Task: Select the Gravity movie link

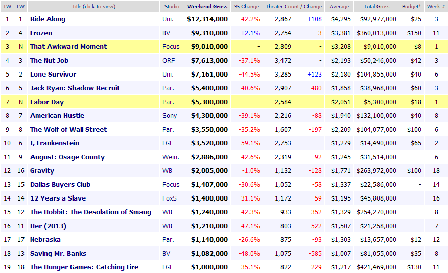Action: 42,170
